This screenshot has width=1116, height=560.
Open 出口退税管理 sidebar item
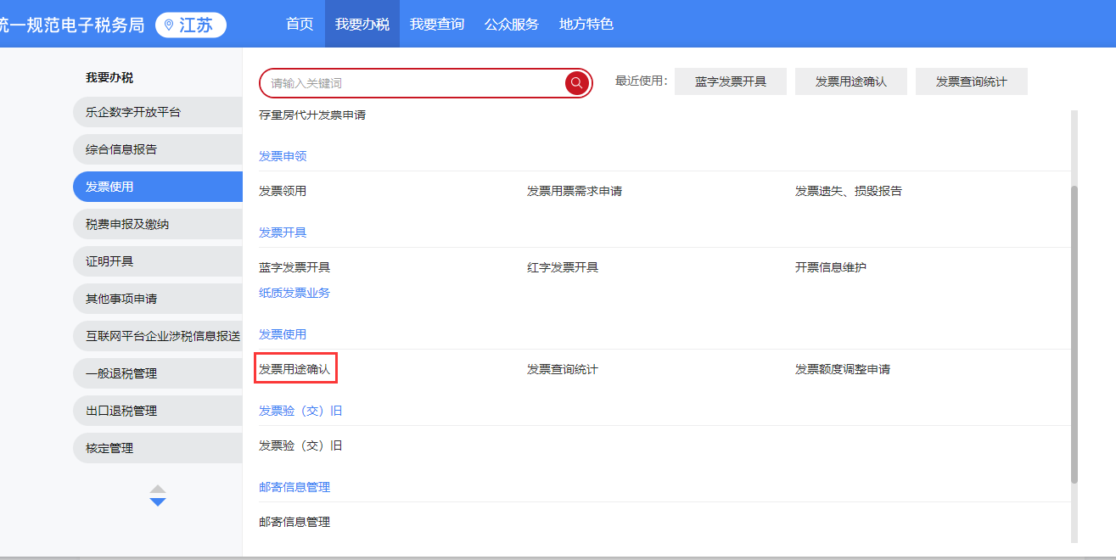pos(121,411)
